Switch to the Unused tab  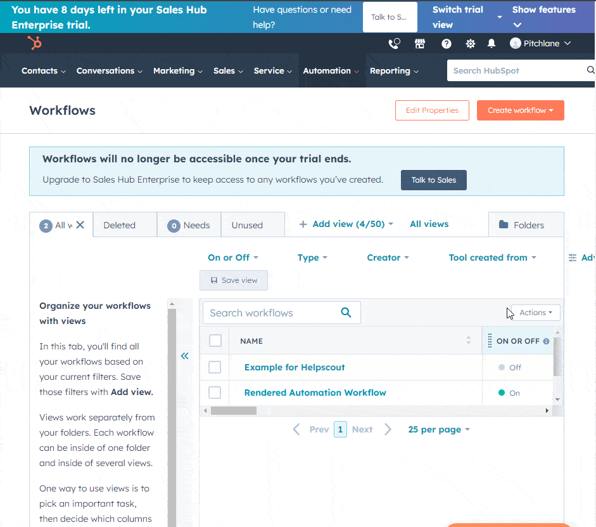pos(253,225)
